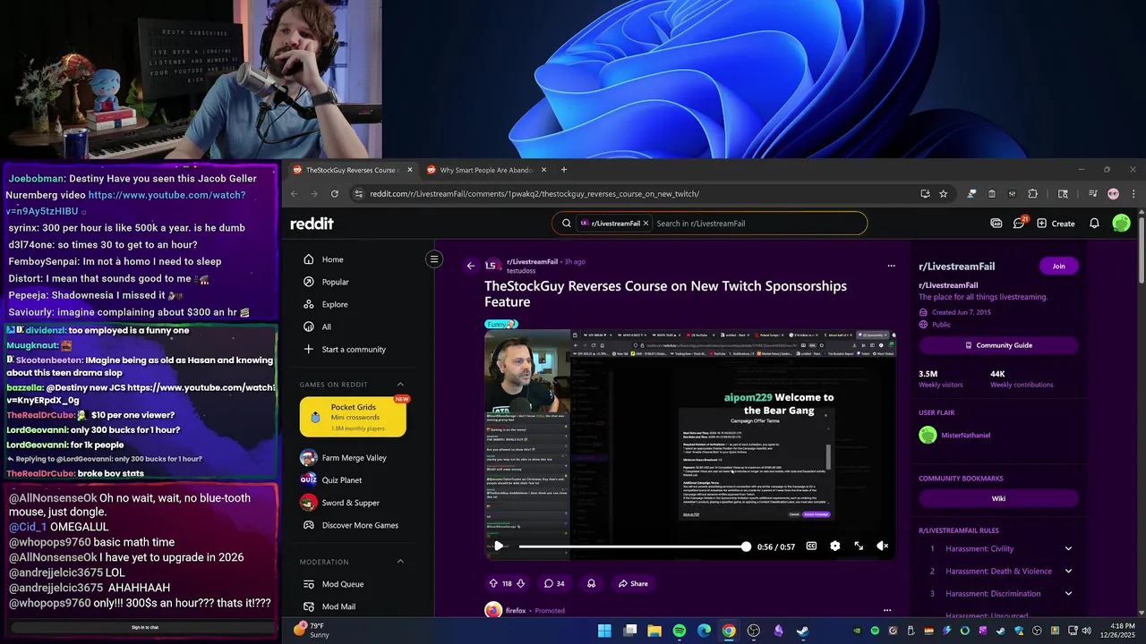Screen dimensions: 1146x644
Task: Switch to the Why Smart People Are Abandoning tab
Action: pos(486,170)
